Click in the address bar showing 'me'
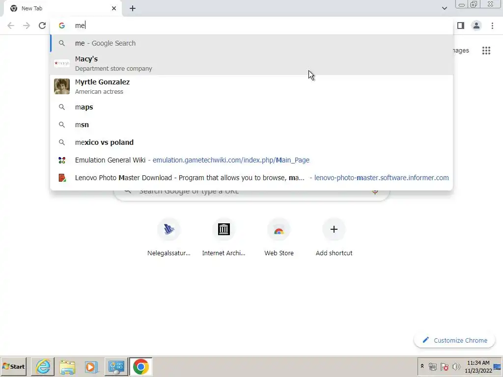 coord(251,26)
